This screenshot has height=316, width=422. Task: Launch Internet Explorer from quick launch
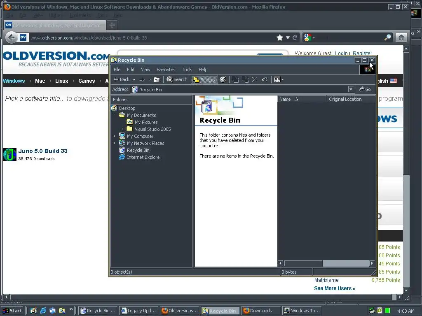pyautogui.click(x=43, y=311)
